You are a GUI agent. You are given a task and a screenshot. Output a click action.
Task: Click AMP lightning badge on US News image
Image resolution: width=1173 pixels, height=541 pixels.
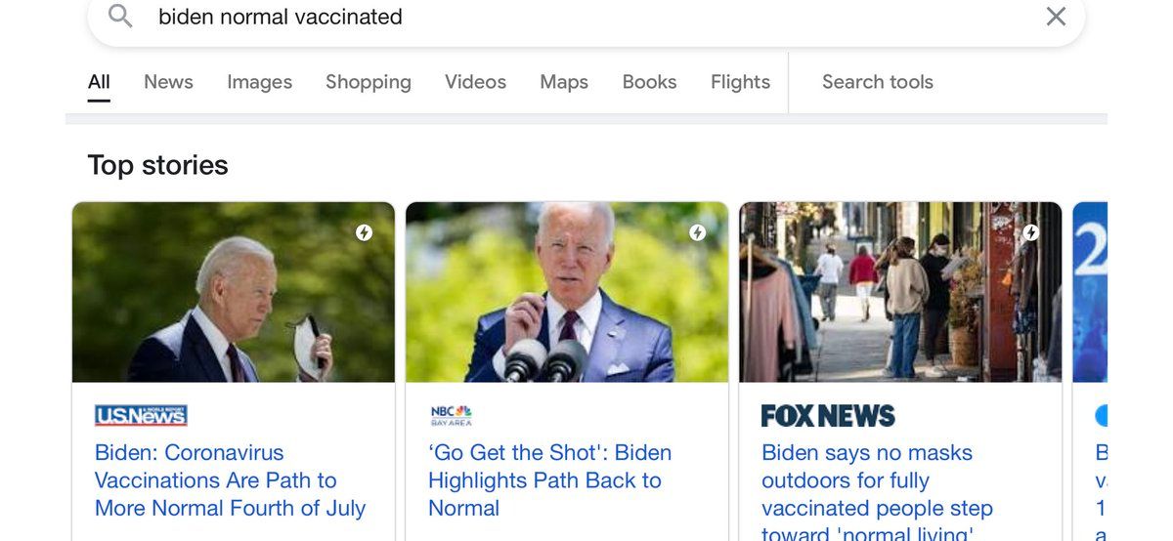[x=364, y=232]
